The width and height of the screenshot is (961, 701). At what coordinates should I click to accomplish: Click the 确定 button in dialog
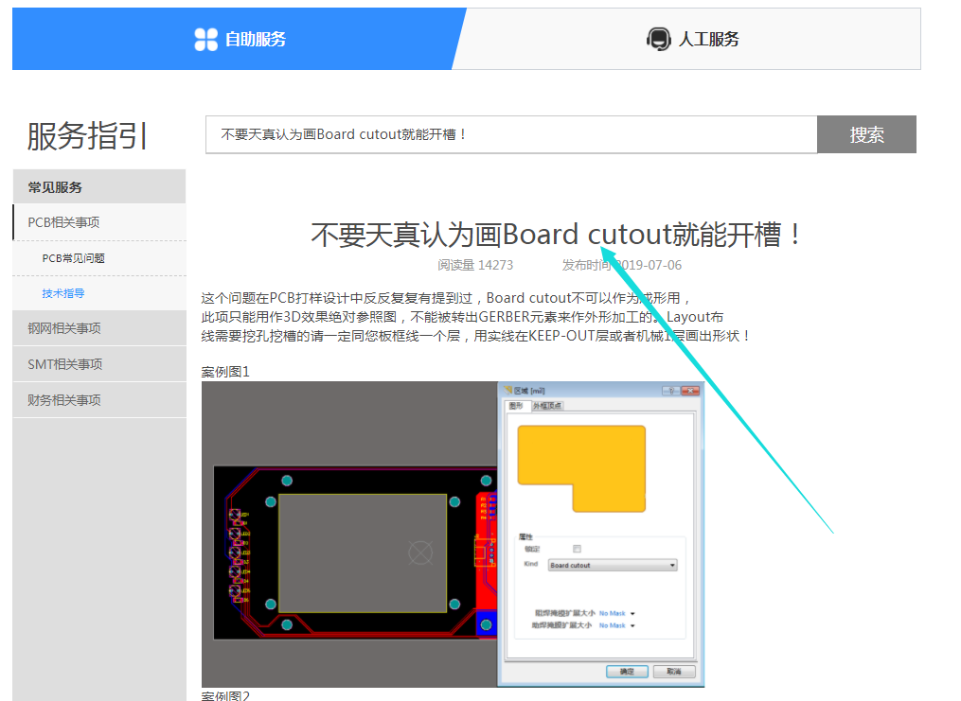coord(627,672)
